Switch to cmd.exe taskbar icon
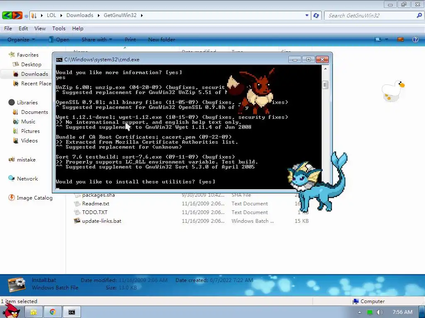This screenshot has height=318, width=425. (x=71, y=312)
